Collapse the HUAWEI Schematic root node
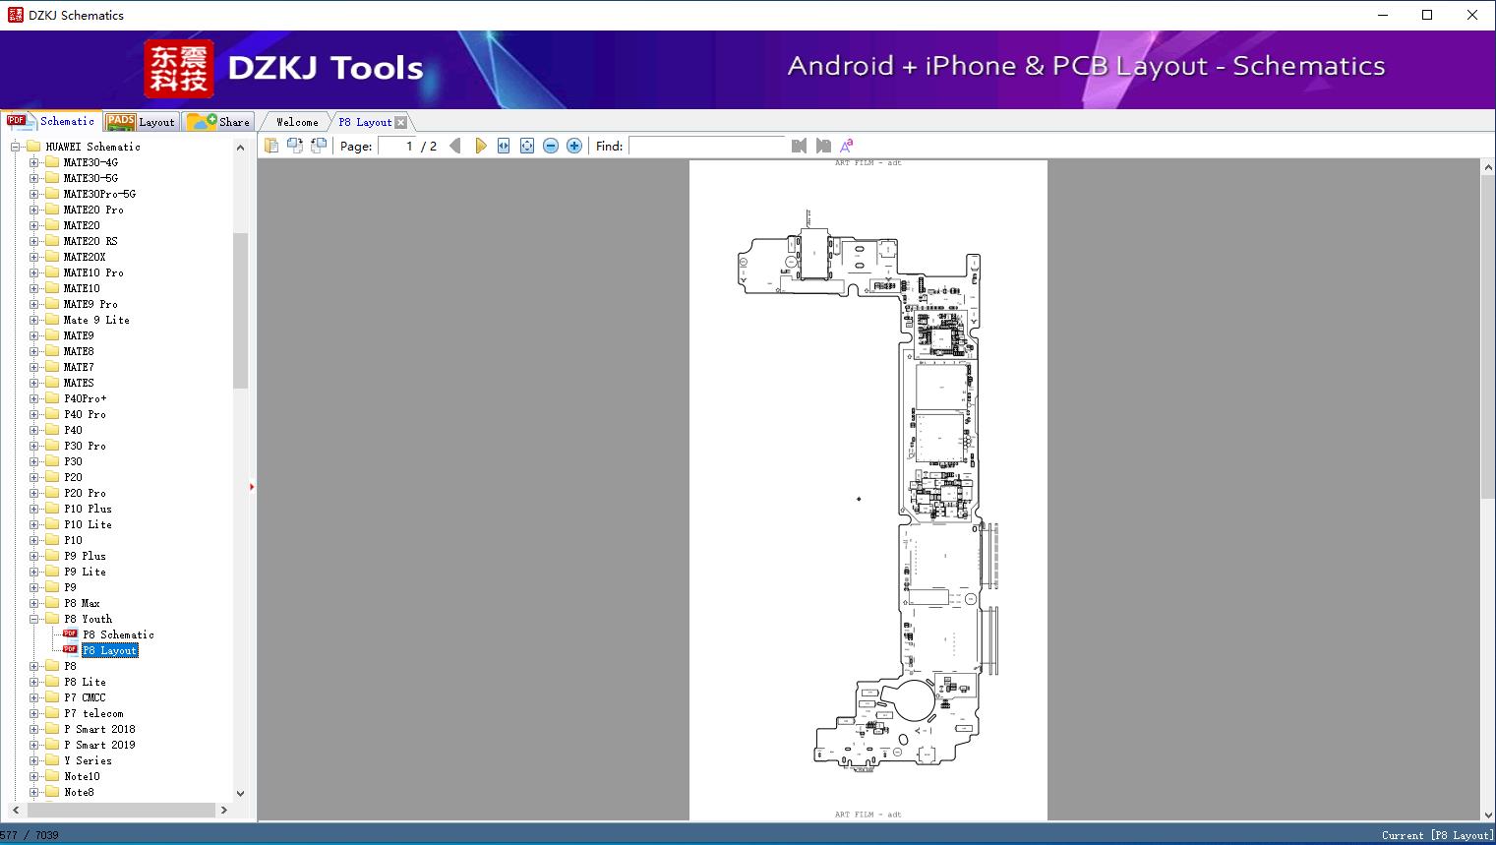The height and width of the screenshot is (845, 1496). [x=16, y=147]
